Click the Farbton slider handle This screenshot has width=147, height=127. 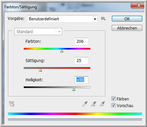(62, 51)
